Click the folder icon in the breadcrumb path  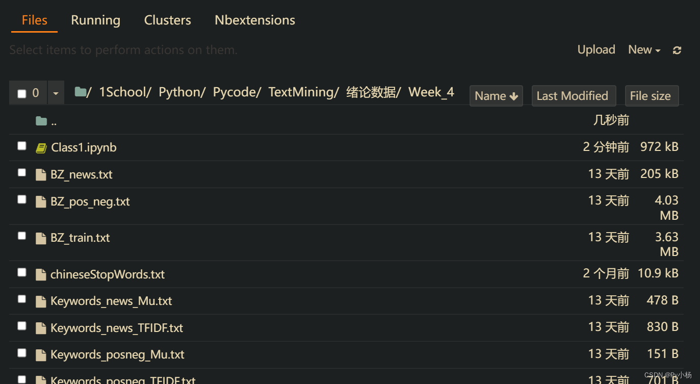[80, 91]
